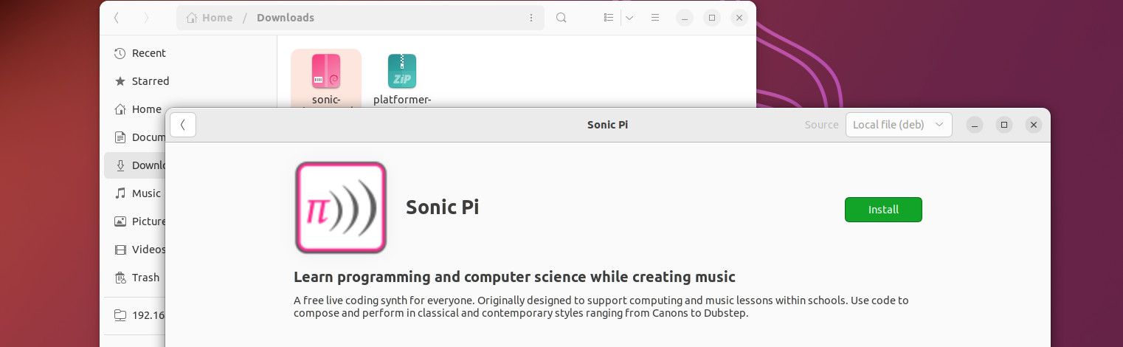Close the Sonic Pi software window
This screenshot has height=347, width=1123.
(1034, 125)
